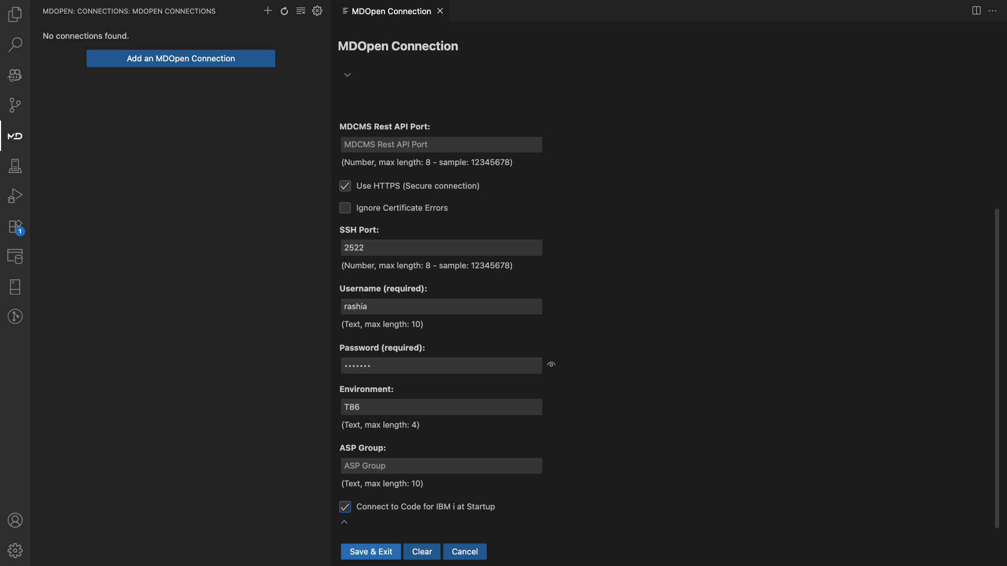Screen dimensions: 1007x566
Task: Click the plus icon to add a connection
Action: pyautogui.click(x=267, y=11)
